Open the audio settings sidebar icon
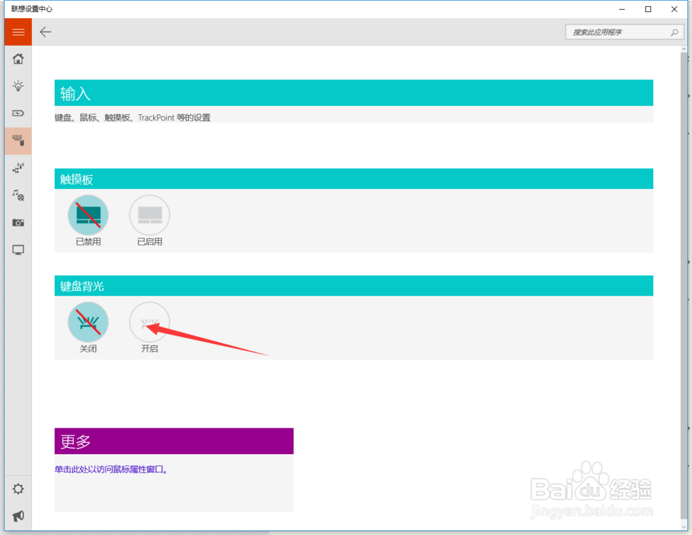The width and height of the screenshot is (692, 535). click(18, 195)
